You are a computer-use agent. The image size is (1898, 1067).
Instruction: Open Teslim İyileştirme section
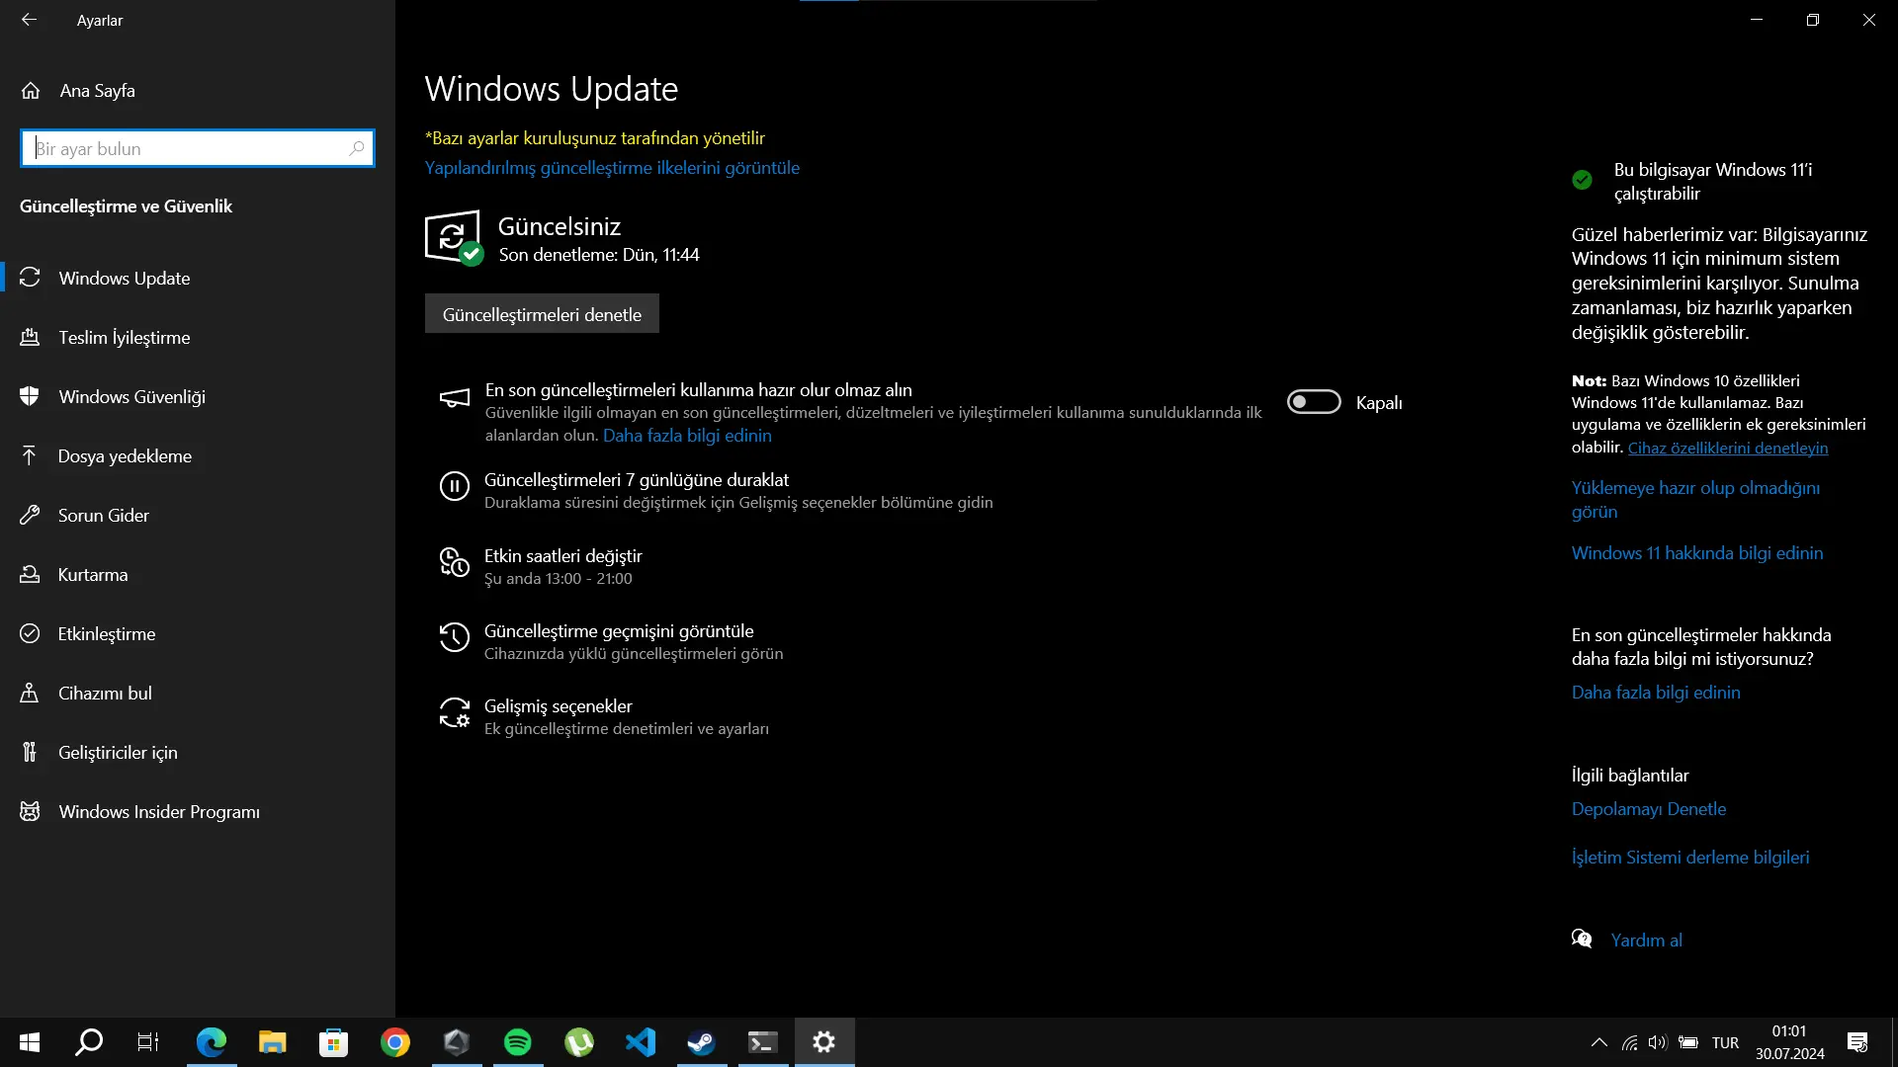[198, 337]
